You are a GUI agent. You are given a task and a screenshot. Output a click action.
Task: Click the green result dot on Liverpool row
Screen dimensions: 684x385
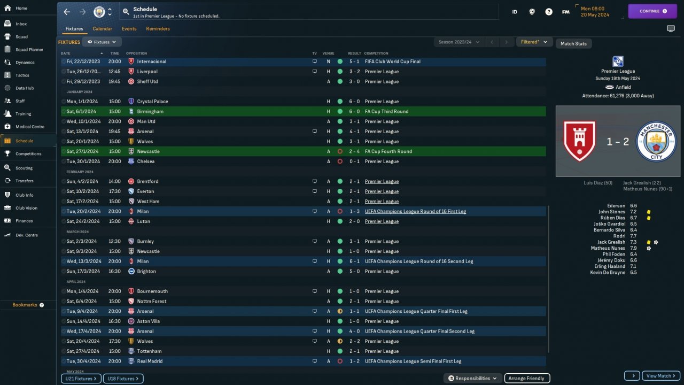point(340,72)
